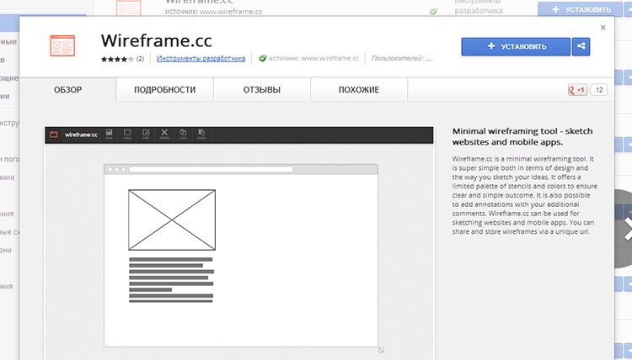Viewport: 632px width, 360px height.
Task: Click the share icon next to Установить
Action: coord(581,46)
